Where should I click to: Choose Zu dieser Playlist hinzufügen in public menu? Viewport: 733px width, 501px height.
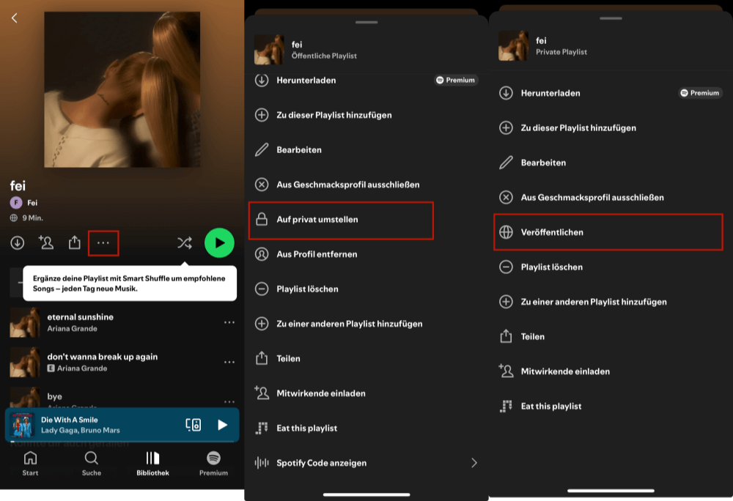366,115
